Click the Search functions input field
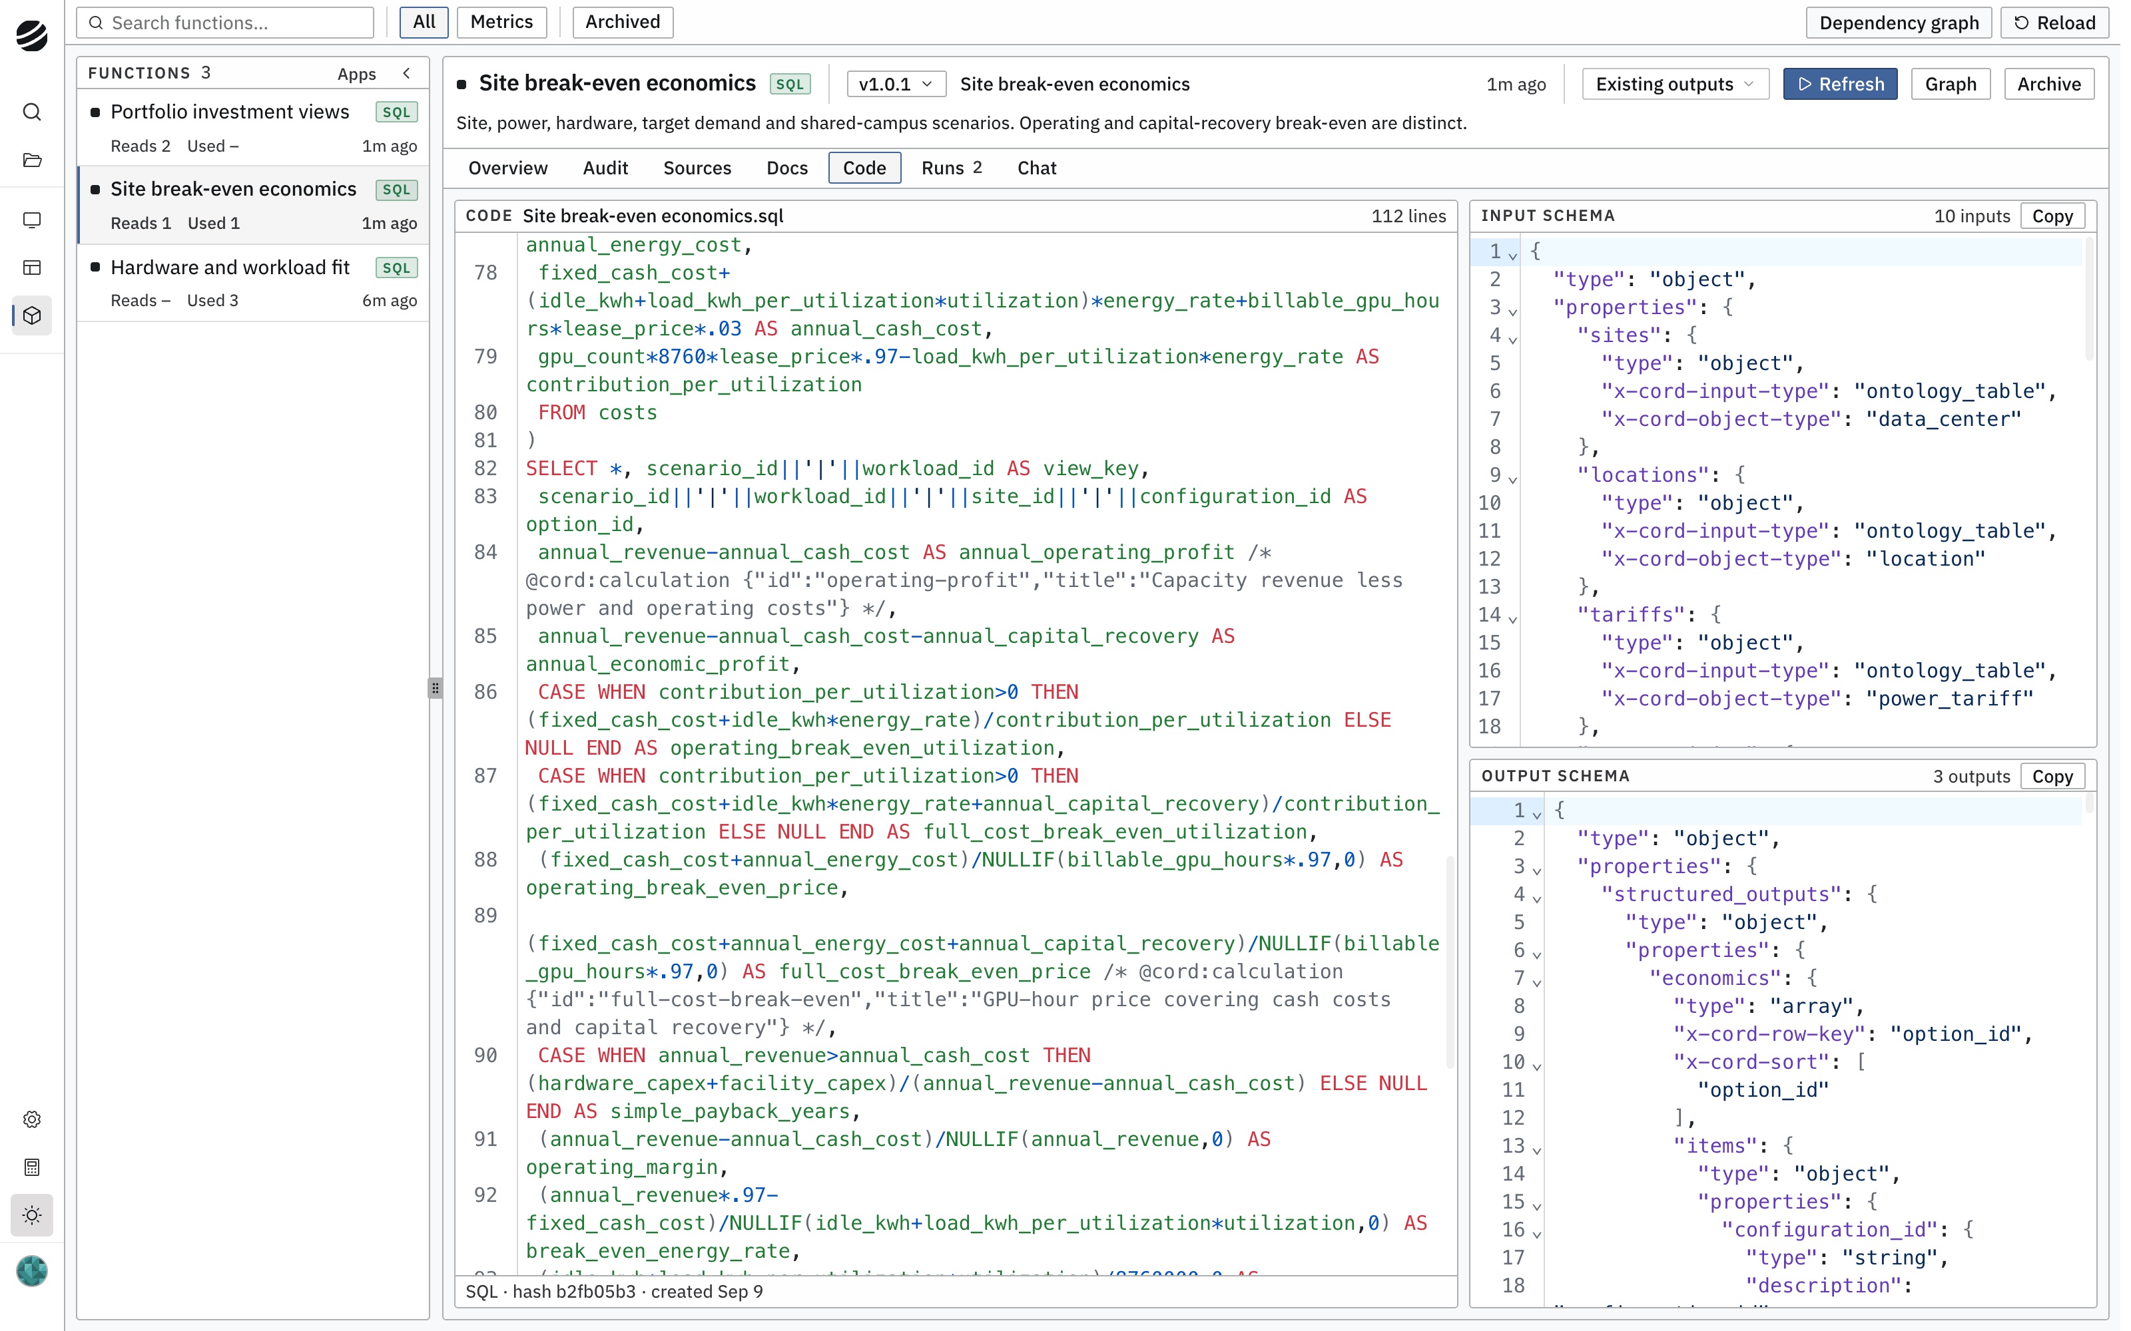This screenshot has width=2131, height=1331. (226, 23)
